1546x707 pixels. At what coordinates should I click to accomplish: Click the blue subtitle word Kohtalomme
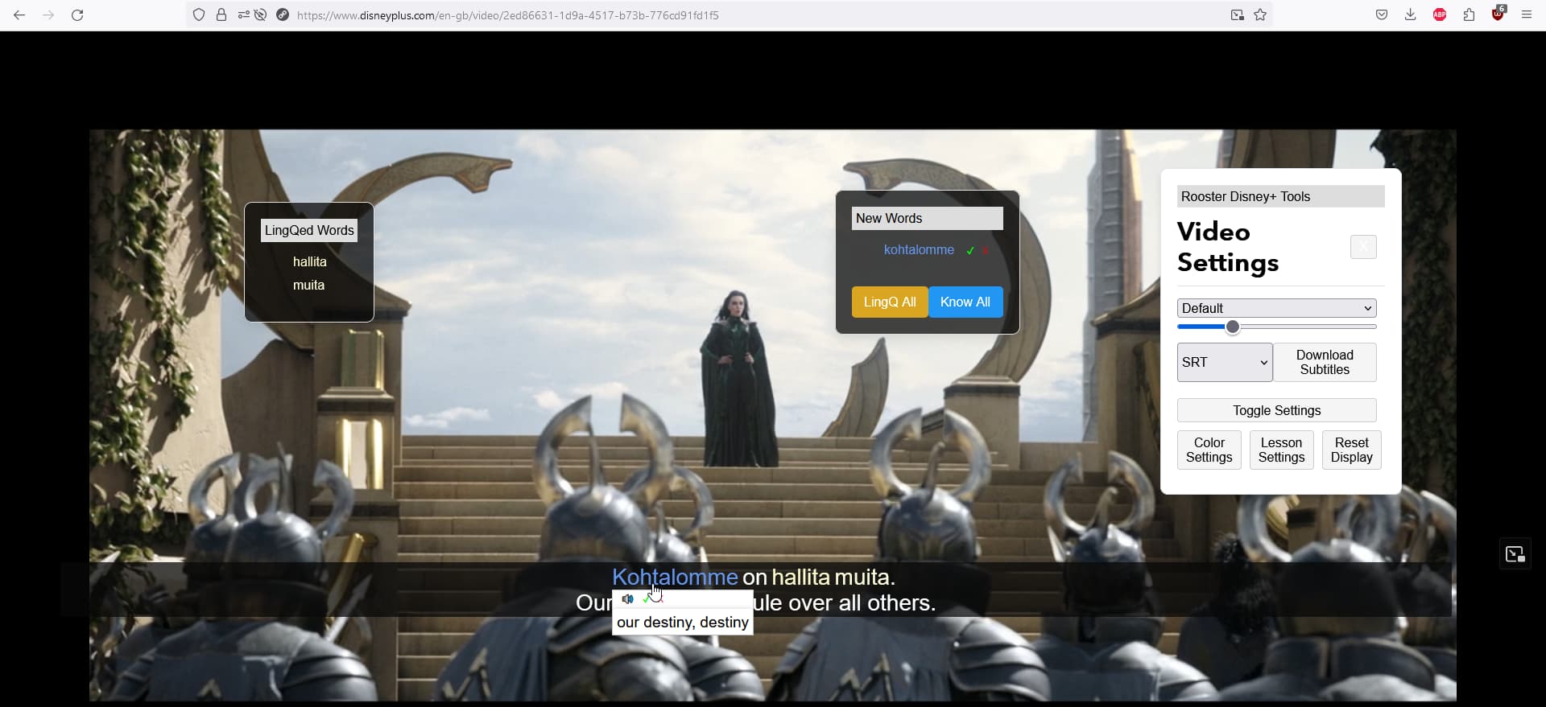(675, 578)
